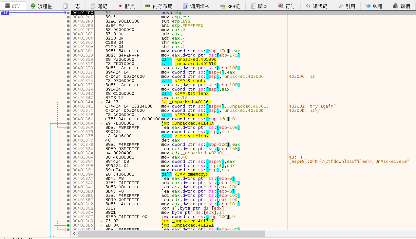Switch to the CPU tab
Image resolution: width=416 pixels, height=239 pixels.
[12, 6]
